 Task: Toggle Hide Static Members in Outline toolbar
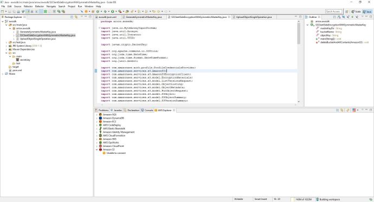click(x=348, y=17)
